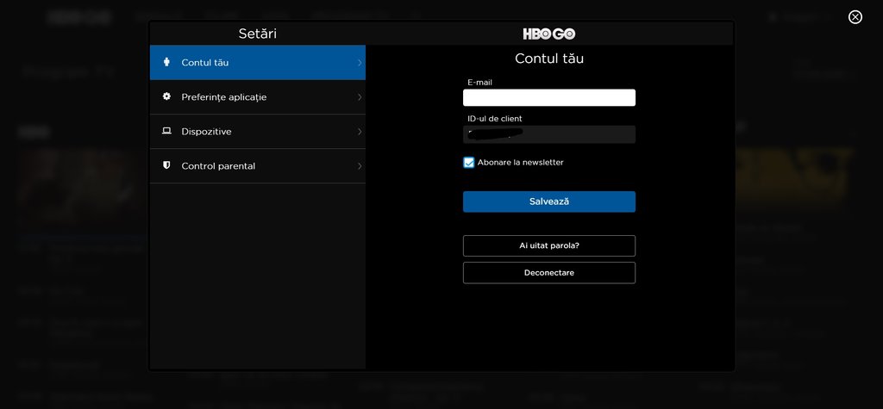This screenshot has width=883, height=409.
Task: Focus the E-mail input field
Action: pos(549,97)
